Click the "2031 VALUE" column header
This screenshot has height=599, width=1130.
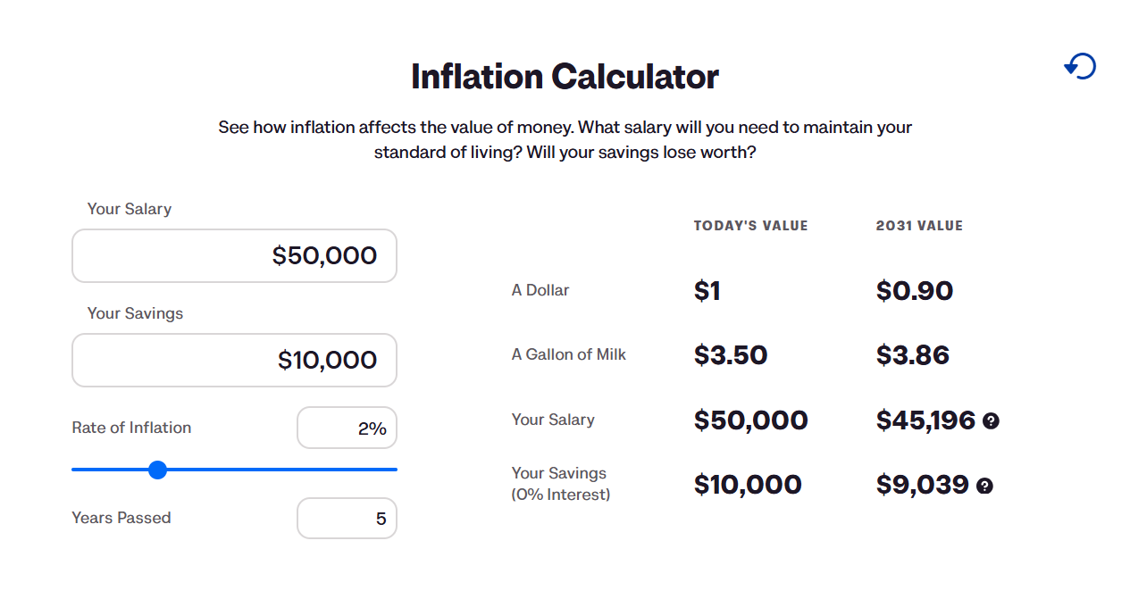click(x=919, y=226)
